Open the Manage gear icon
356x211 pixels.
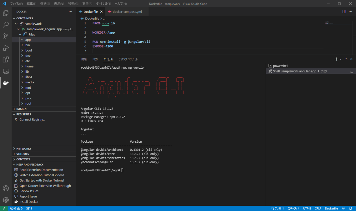pos(6,200)
